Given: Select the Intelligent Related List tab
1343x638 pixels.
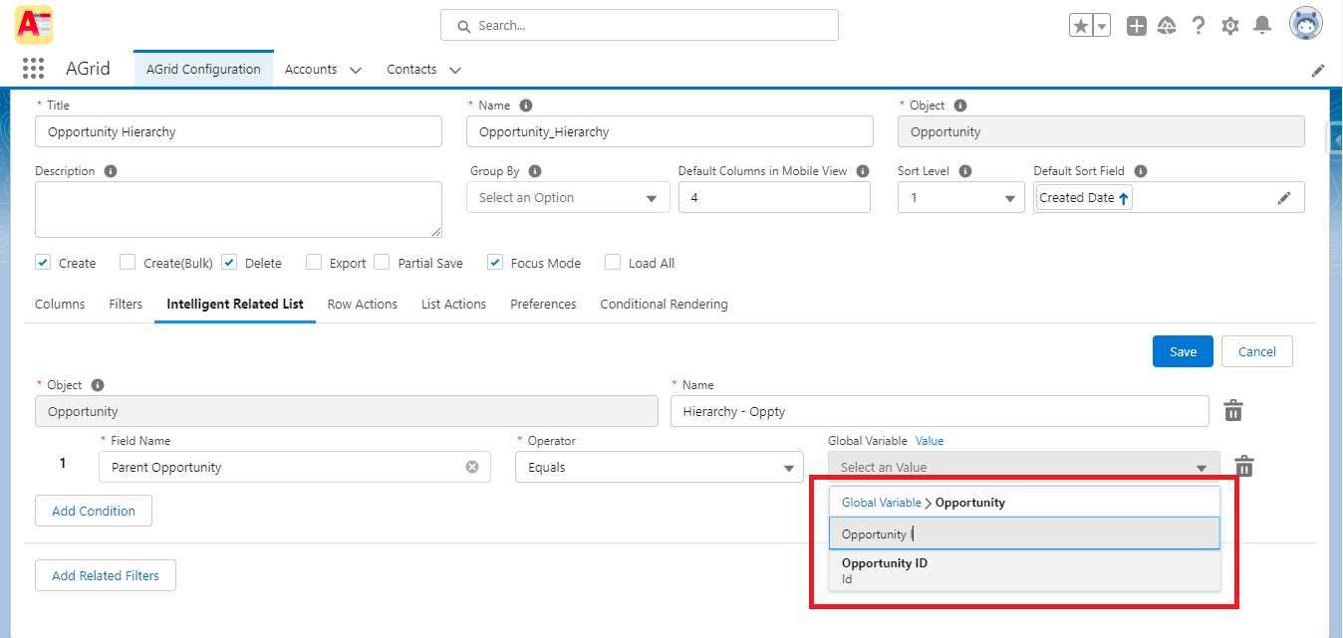Looking at the screenshot, I should coord(235,305).
